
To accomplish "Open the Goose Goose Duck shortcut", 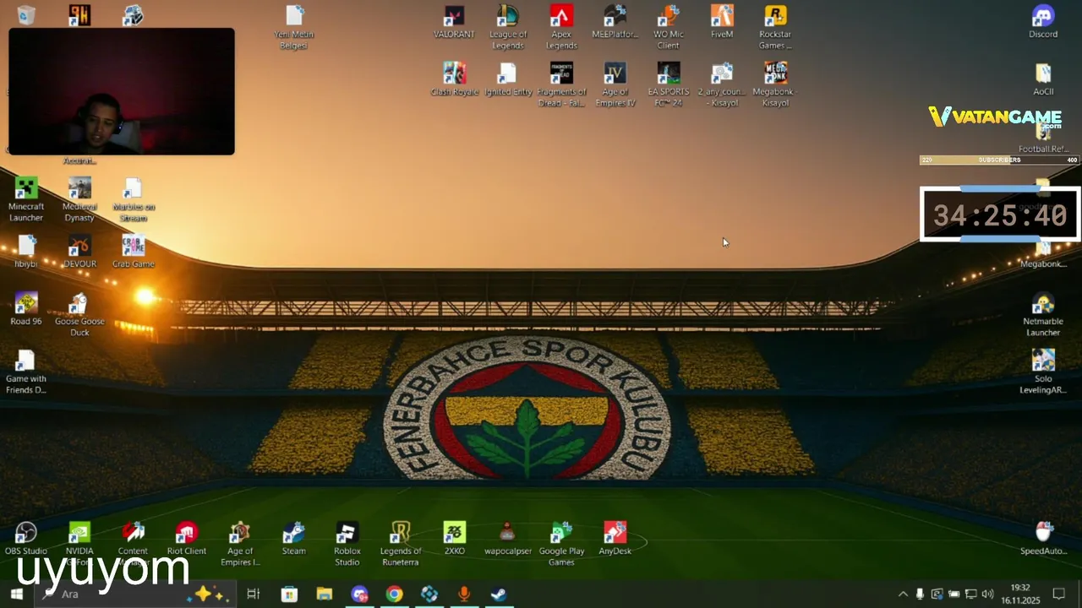I will (x=79, y=314).
